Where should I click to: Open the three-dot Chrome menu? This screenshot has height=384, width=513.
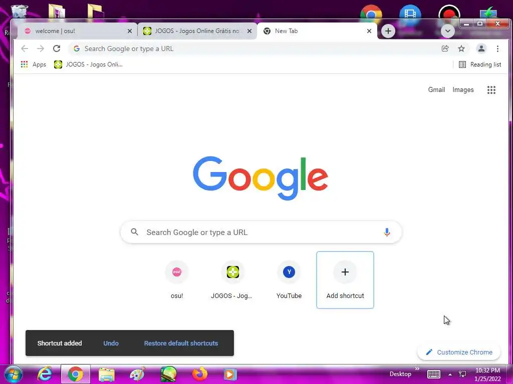[x=497, y=48]
